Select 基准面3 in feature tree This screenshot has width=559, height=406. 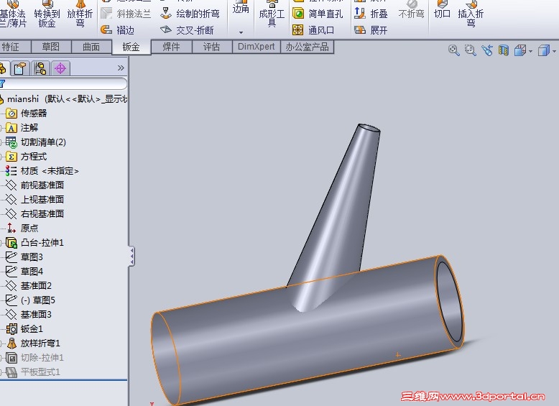pyautogui.click(x=29, y=315)
